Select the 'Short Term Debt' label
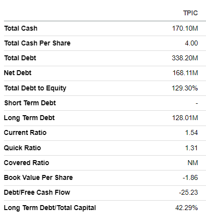Viewport: 206px width, 215px height. [30, 103]
